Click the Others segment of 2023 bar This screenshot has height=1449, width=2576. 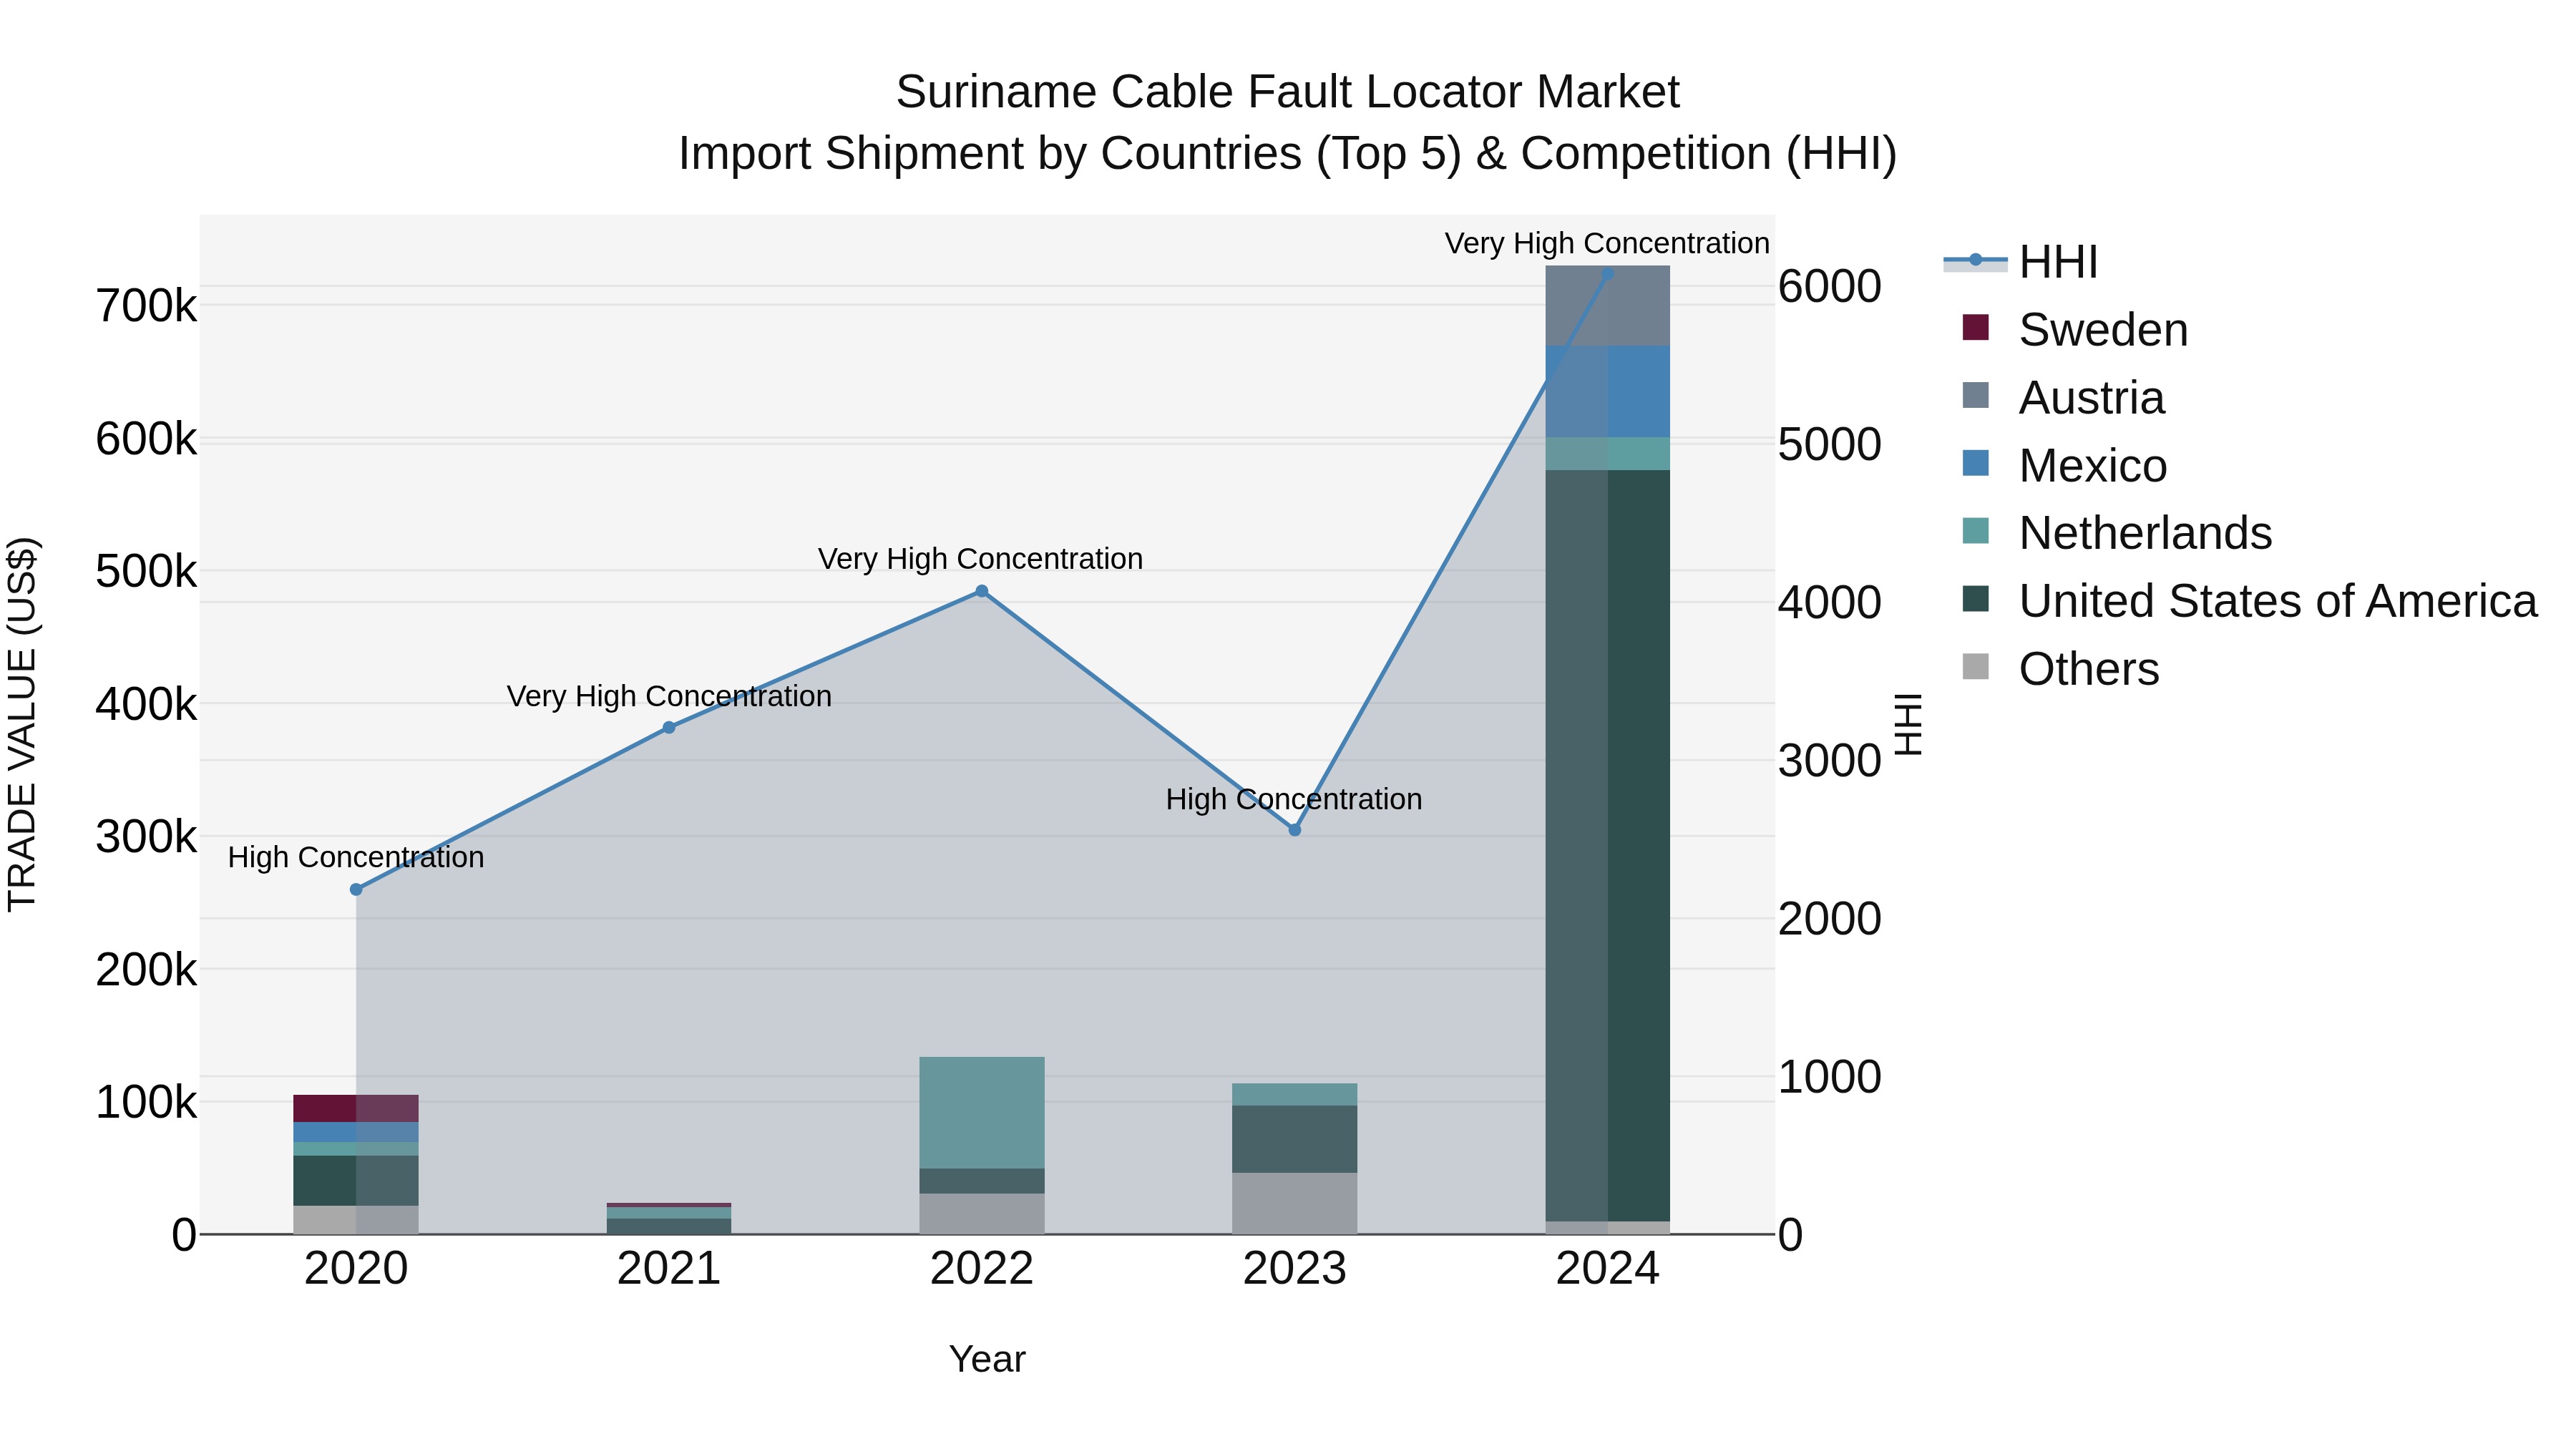(x=1295, y=1203)
